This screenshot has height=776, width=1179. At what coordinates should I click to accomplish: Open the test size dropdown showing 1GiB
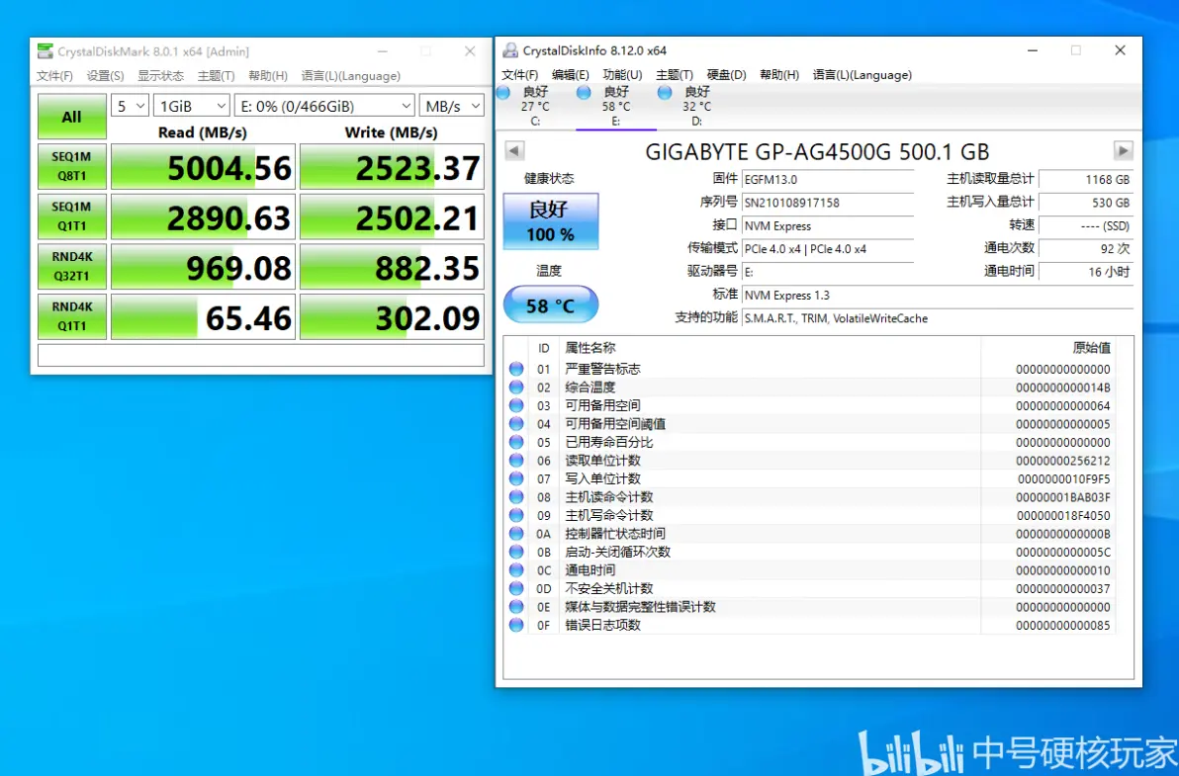(192, 106)
